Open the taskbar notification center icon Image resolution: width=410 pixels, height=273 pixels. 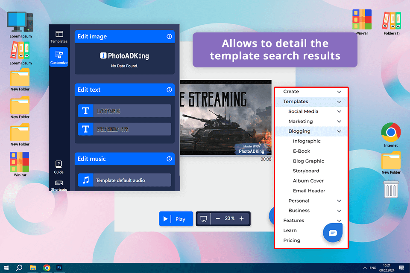click(x=401, y=268)
